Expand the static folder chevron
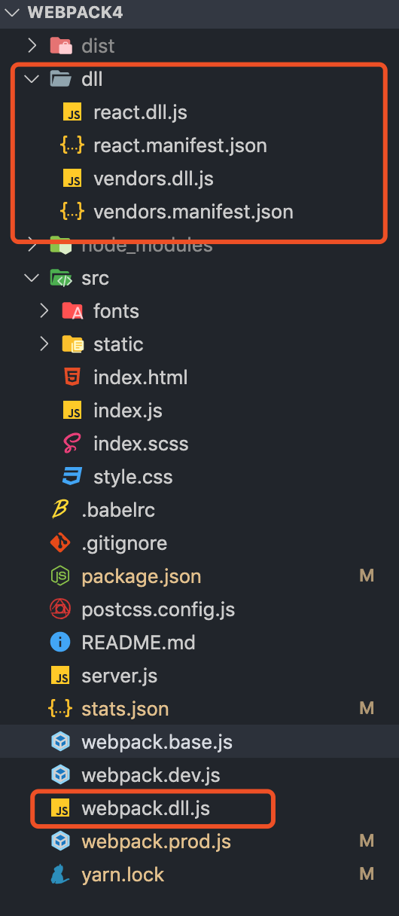 (x=44, y=344)
